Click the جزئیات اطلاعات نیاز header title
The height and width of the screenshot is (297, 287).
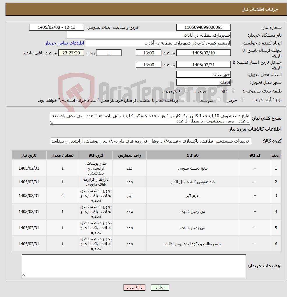click(x=260, y=9)
